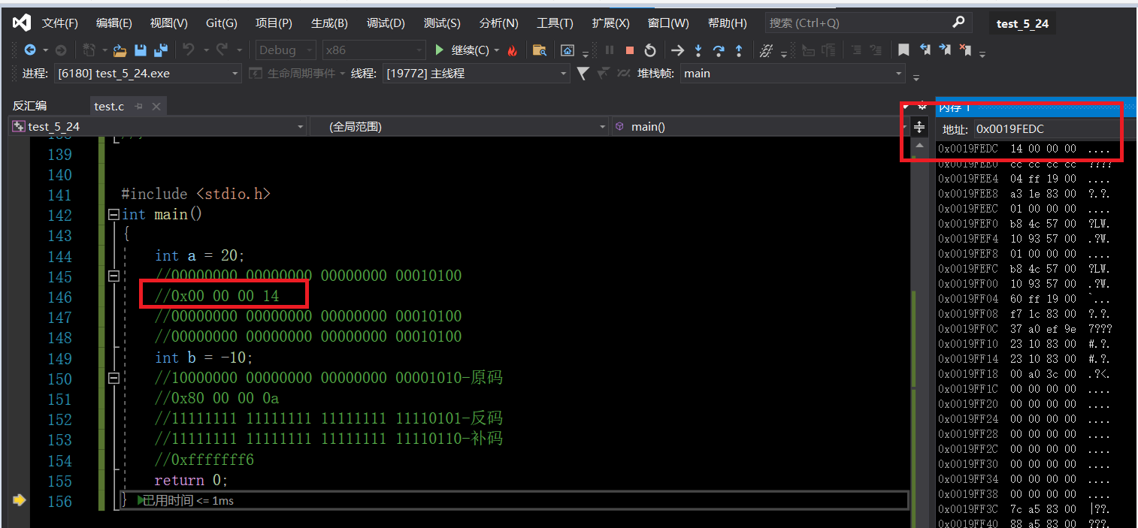This screenshot has height=528, width=1138.
Task: Click the comment '//0xfffffff6'
Action: coord(204,460)
